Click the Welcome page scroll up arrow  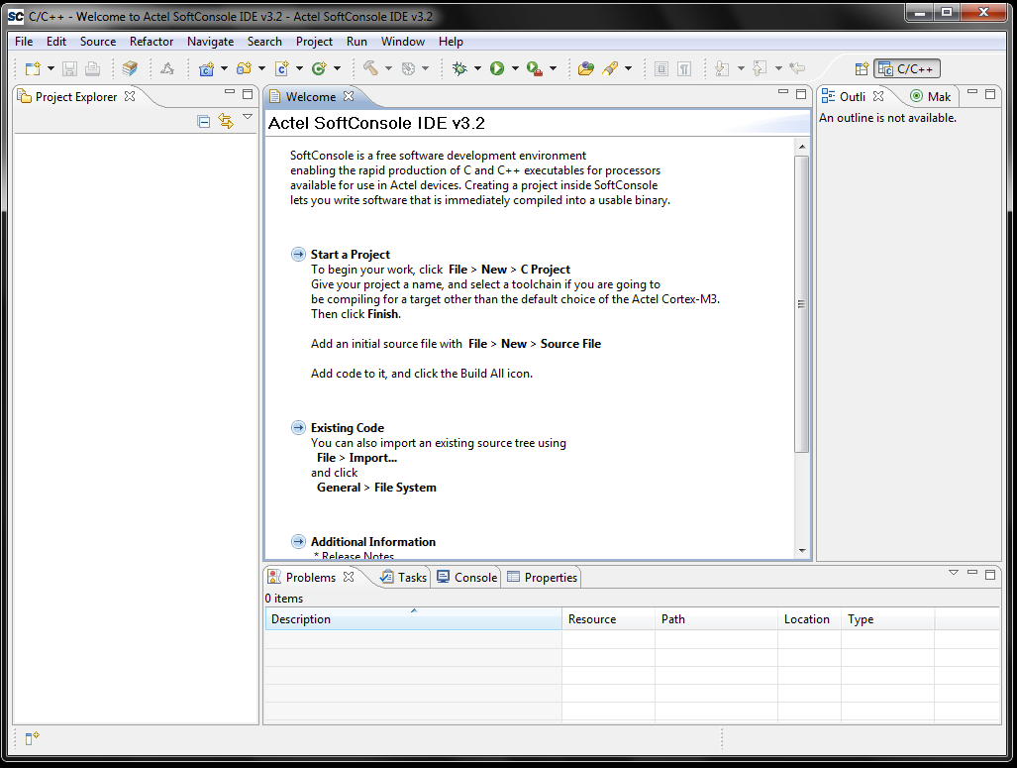[x=802, y=147]
